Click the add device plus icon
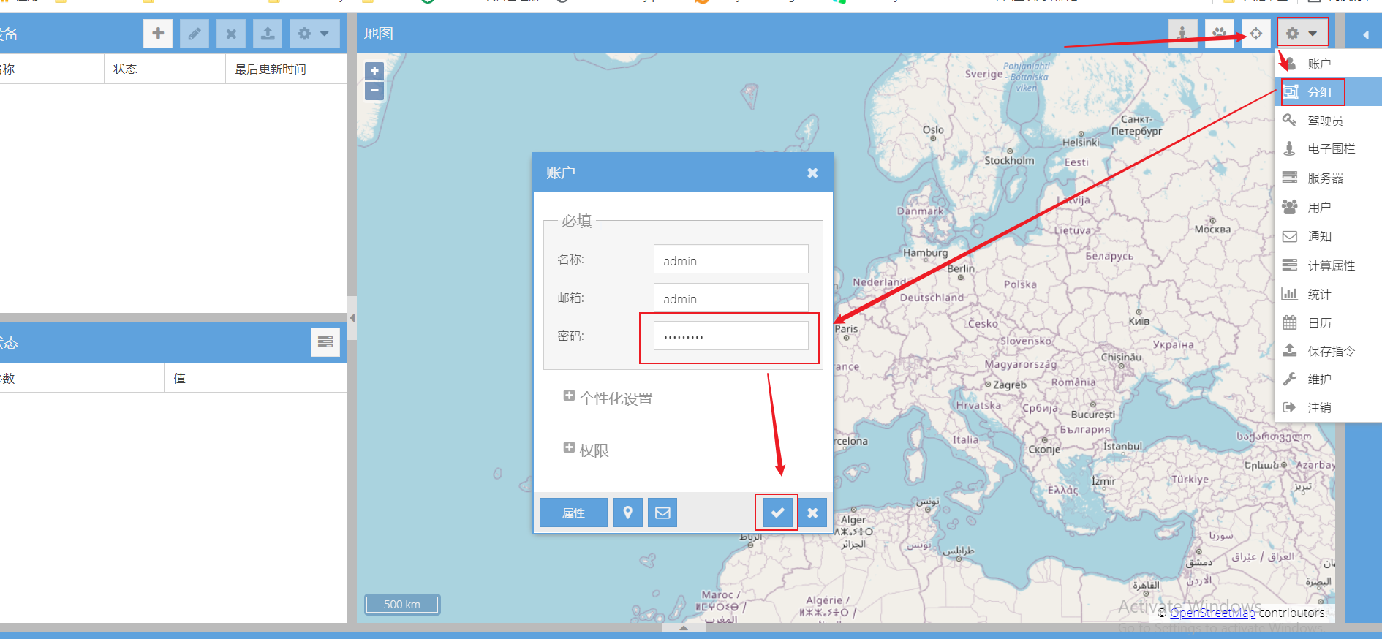The height and width of the screenshot is (639, 1382). 158,34
